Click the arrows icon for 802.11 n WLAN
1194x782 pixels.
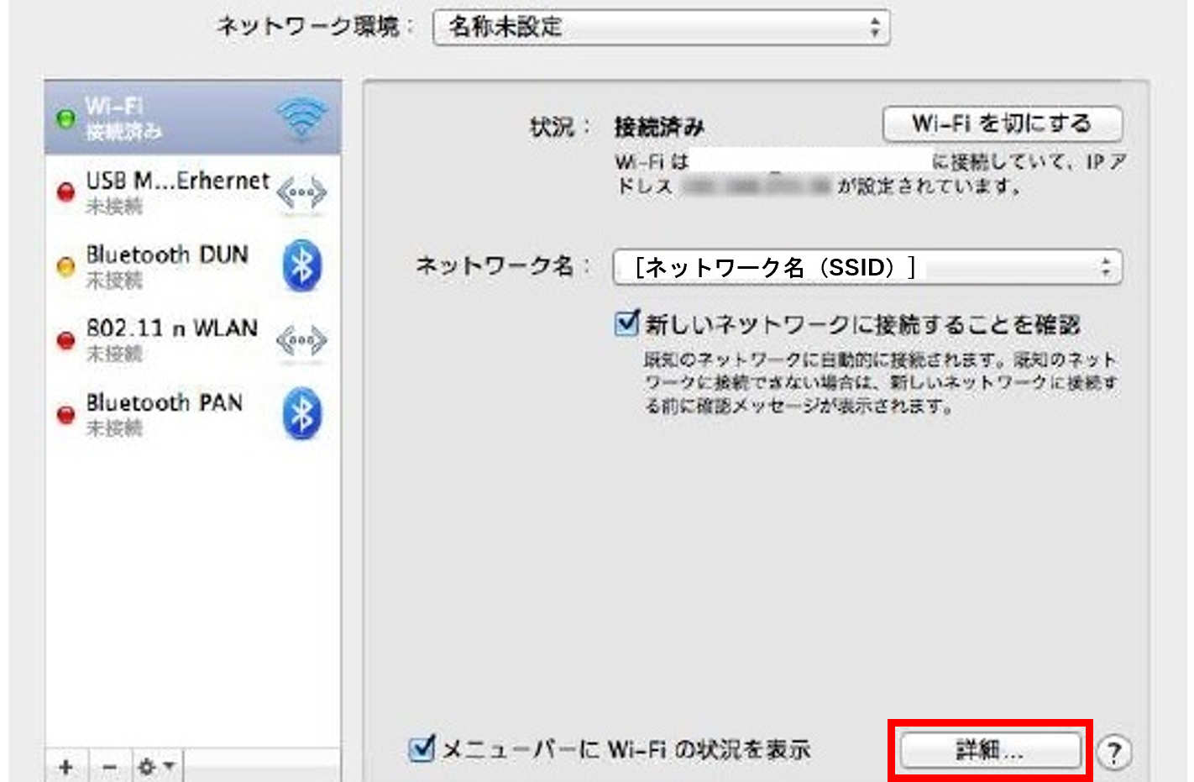click(301, 340)
